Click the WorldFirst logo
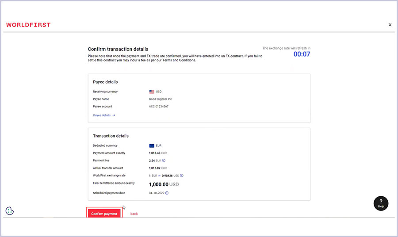398x237 pixels. coord(28,25)
